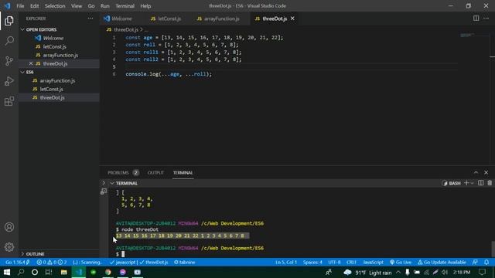Click Go 1.16.4 version in status bar
The width and height of the screenshot is (495, 278).
coord(18,263)
